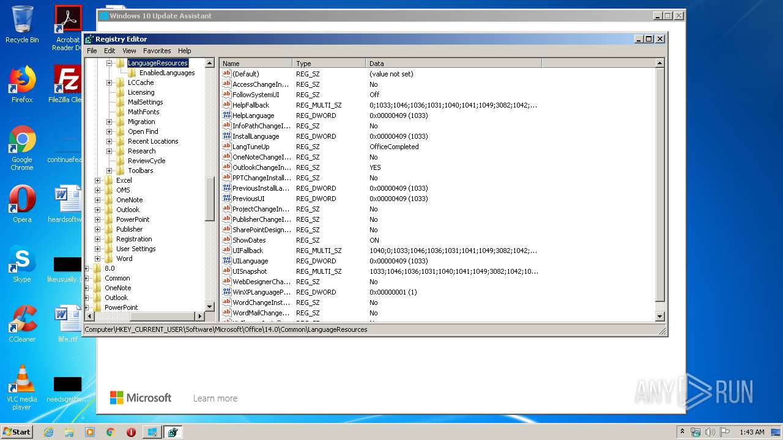Click the OMS folder icon
The image size is (783, 440).
coord(108,190)
